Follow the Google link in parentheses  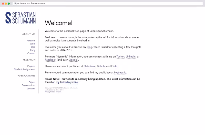click(x=73, y=60)
